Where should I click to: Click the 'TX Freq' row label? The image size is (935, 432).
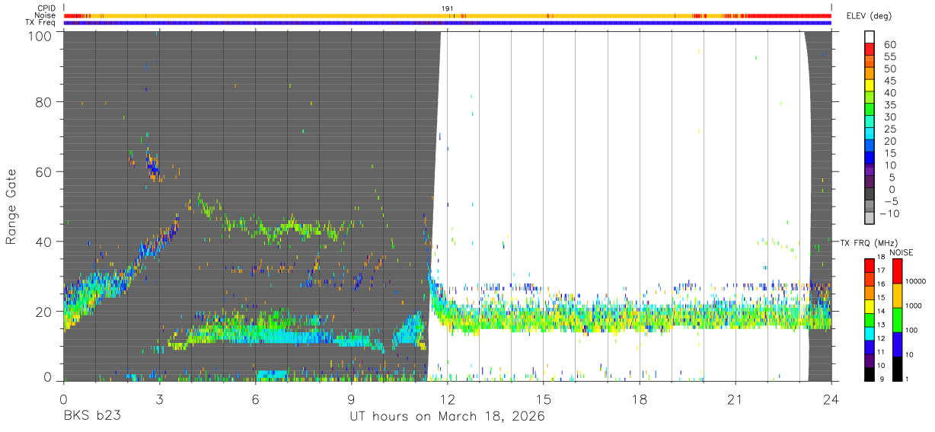41,23
